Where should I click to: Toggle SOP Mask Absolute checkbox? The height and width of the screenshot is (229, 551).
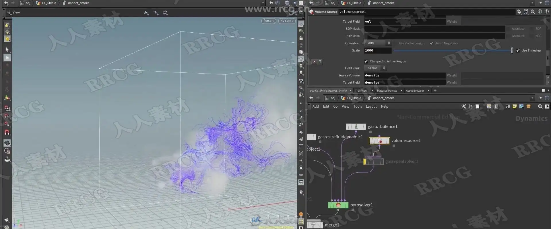[508, 29]
